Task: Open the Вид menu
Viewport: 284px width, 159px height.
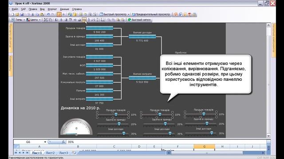Action: click(x=42, y=9)
